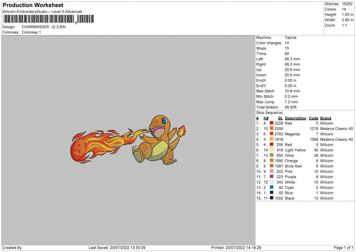Image resolution: width=356 pixels, height=252 pixels.
Task: Click the Brand column header
Action: [326, 118]
